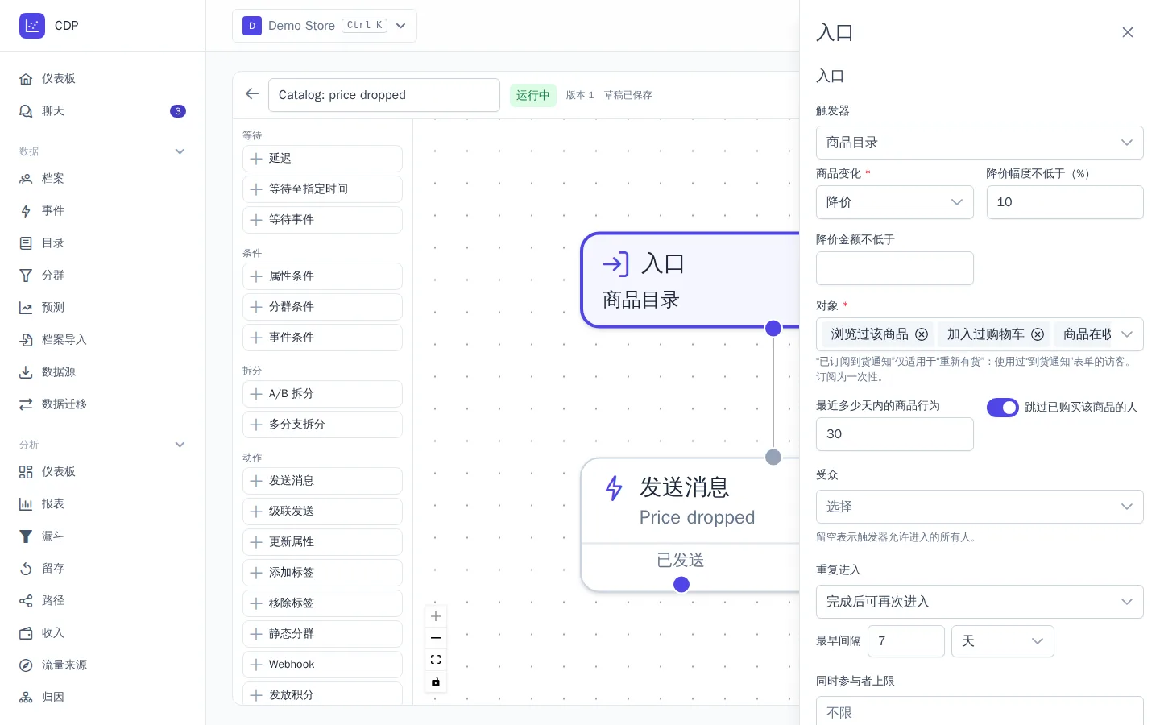Screen dimensions: 1160x725
Task: Click the 档案 profiles icon
Action: click(x=26, y=179)
